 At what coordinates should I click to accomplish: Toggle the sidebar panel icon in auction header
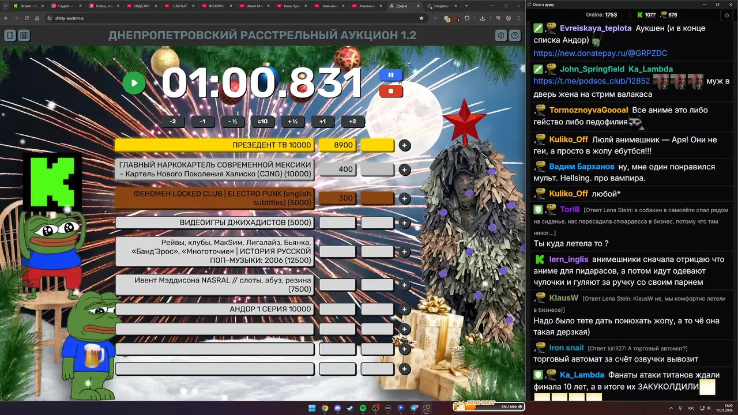[10, 36]
